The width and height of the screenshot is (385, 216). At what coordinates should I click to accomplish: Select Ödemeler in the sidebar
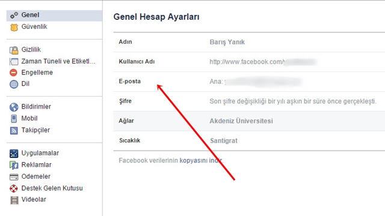pos(36,176)
